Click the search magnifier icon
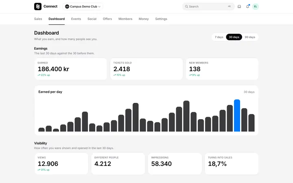Screen dimensions: 293x183 186,7
